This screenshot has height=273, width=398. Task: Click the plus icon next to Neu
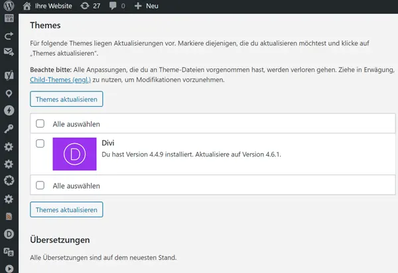click(138, 6)
